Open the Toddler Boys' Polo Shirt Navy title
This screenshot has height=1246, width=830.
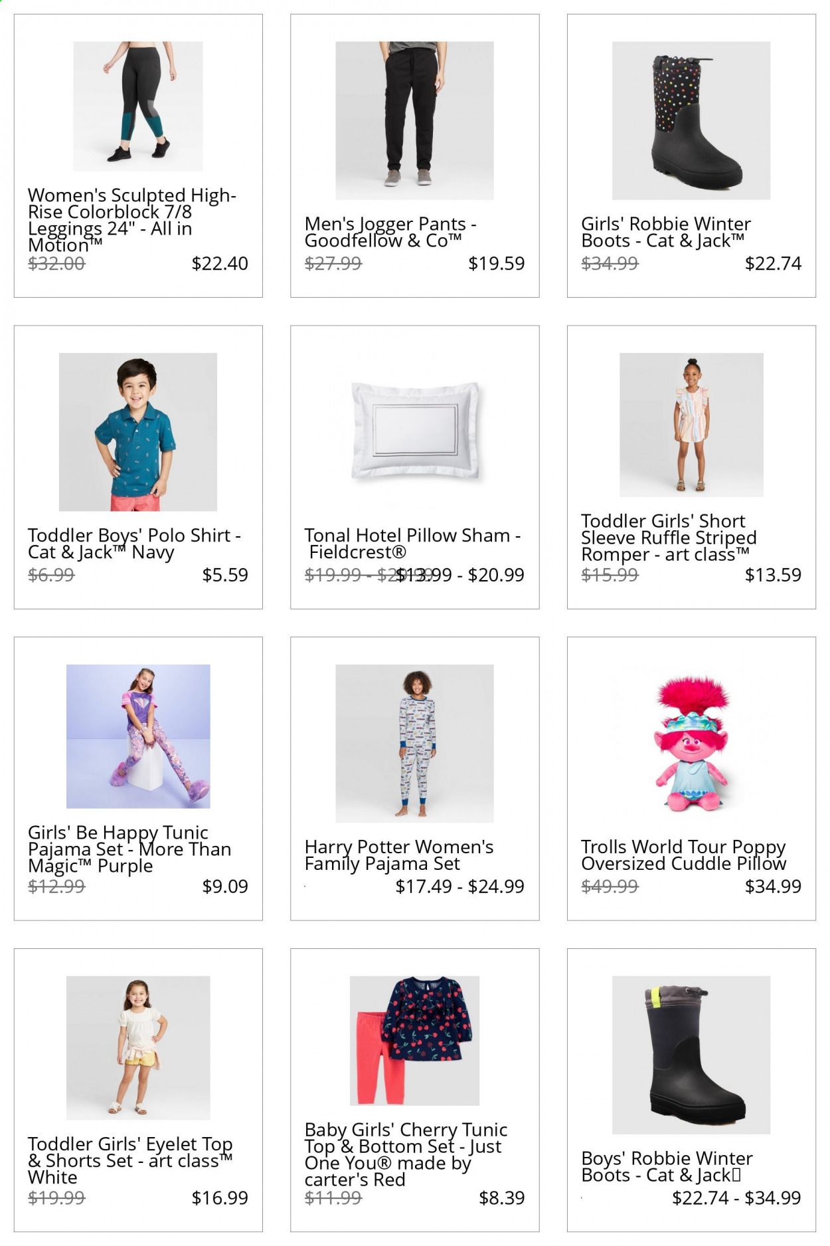[x=134, y=544]
